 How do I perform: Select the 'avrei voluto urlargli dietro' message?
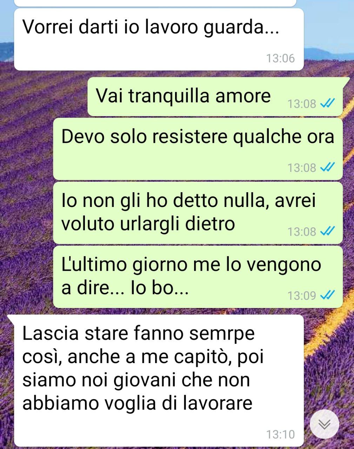tap(198, 213)
